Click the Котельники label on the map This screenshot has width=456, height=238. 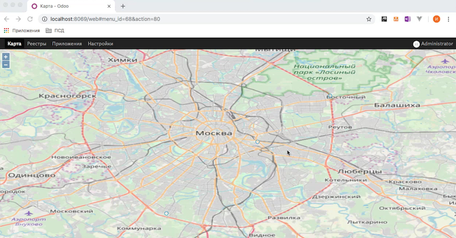tap(346, 180)
